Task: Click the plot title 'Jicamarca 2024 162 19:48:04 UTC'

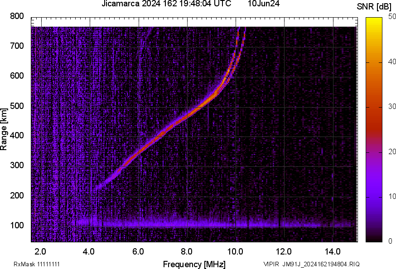Action: point(166,4)
